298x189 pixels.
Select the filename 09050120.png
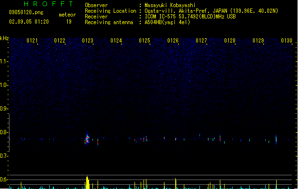point(26,12)
